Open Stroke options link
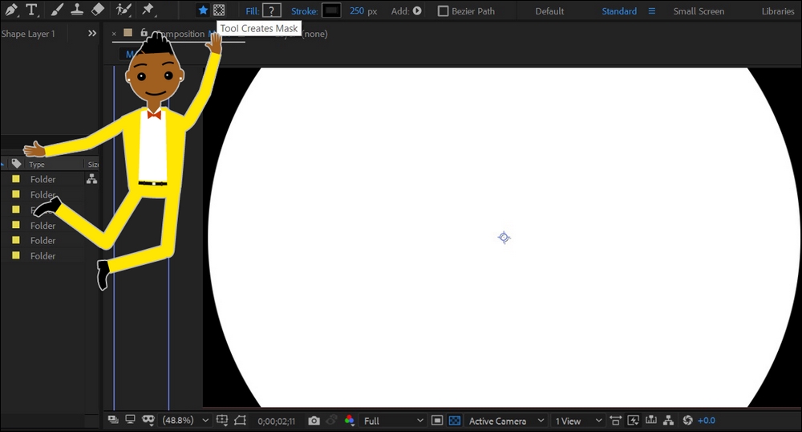 click(304, 10)
